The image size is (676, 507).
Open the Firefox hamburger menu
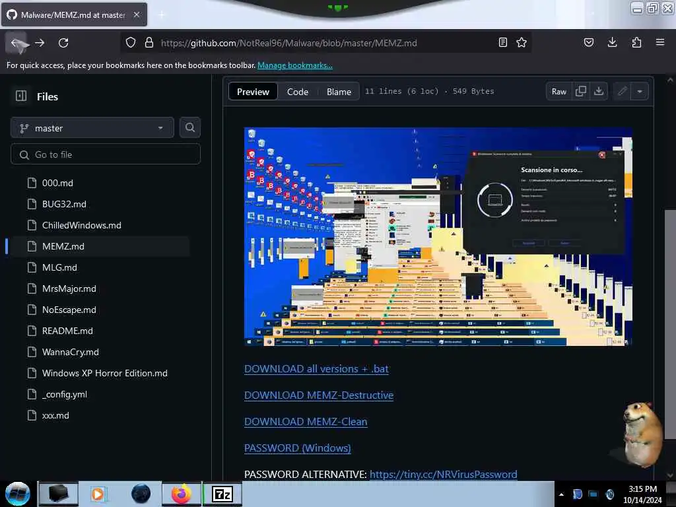(660, 43)
